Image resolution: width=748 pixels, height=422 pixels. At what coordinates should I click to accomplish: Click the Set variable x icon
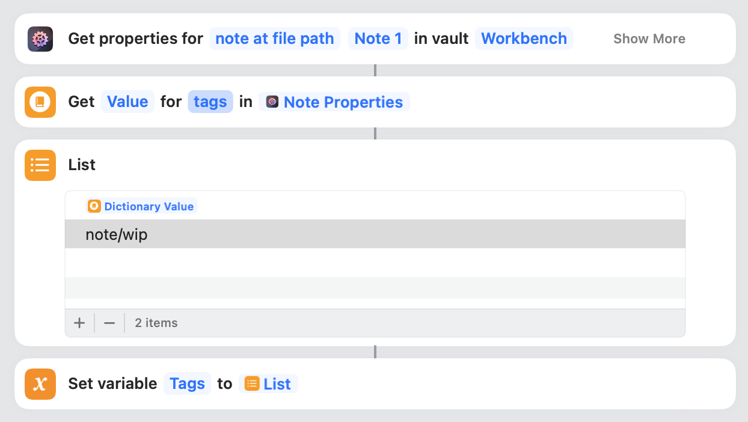(x=40, y=384)
